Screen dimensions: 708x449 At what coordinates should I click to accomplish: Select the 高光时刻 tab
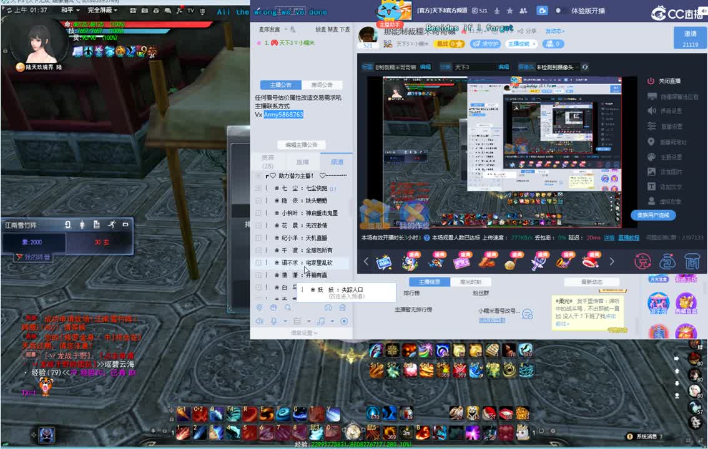tap(470, 282)
